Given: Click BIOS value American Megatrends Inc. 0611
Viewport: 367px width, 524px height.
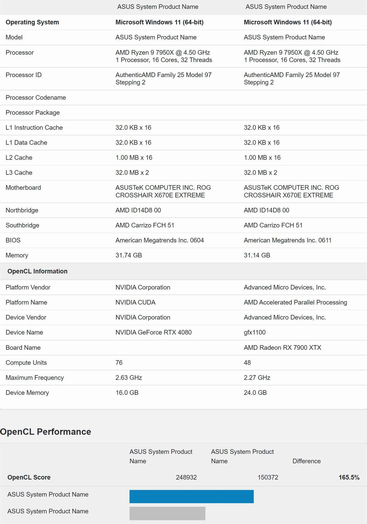Looking at the screenshot, I should pyautogui.click(x=288, y=240).
